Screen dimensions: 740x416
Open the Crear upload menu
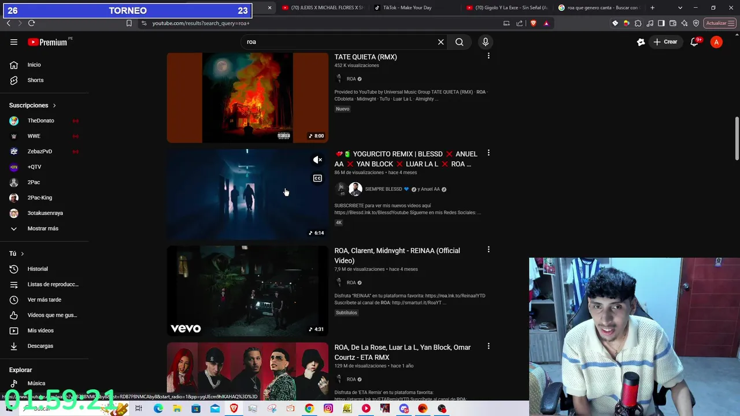[x=665, y=42]
